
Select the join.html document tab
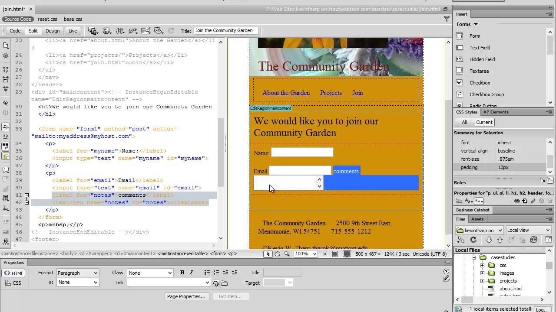click(x=17, y=9)
